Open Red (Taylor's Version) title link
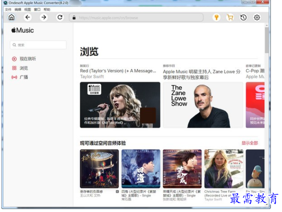282x212 pixels. pos(118,71)
